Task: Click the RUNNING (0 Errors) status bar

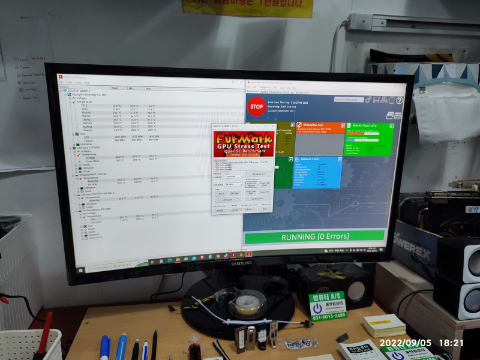Action: pyautogui.click(x=315, y=236)
